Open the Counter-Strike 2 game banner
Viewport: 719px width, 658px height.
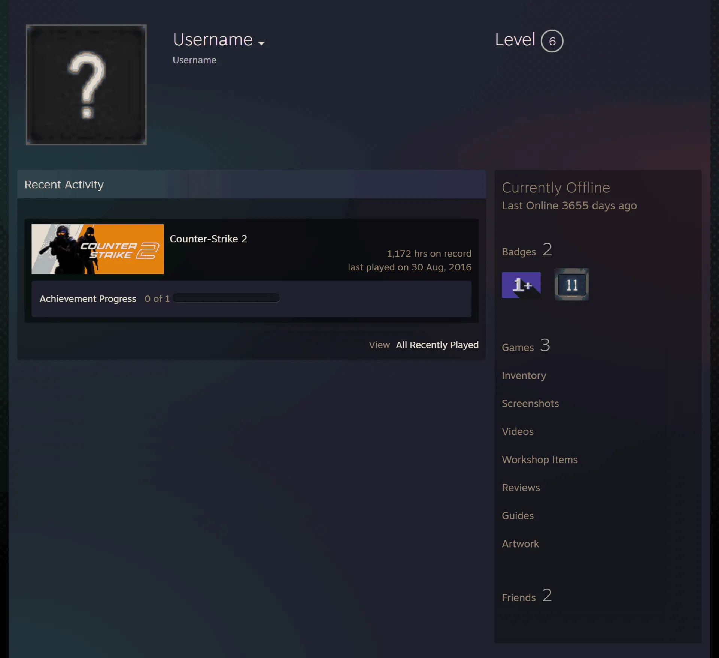pos(98,249)
